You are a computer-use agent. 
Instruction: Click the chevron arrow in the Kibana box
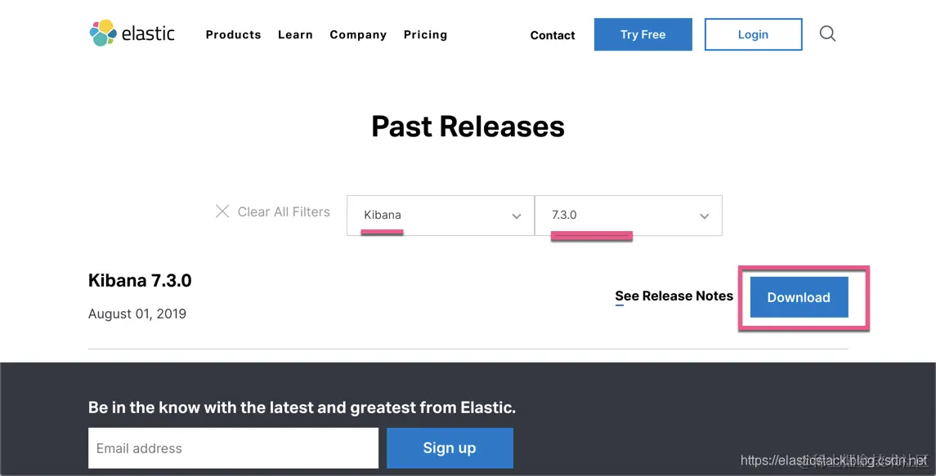click(x=517, y=216)
